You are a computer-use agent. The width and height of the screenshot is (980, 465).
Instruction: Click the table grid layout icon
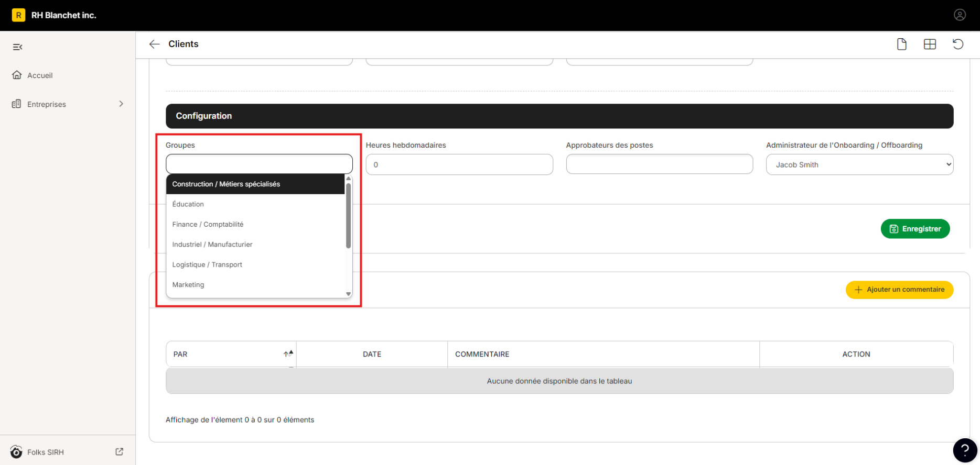930,44
